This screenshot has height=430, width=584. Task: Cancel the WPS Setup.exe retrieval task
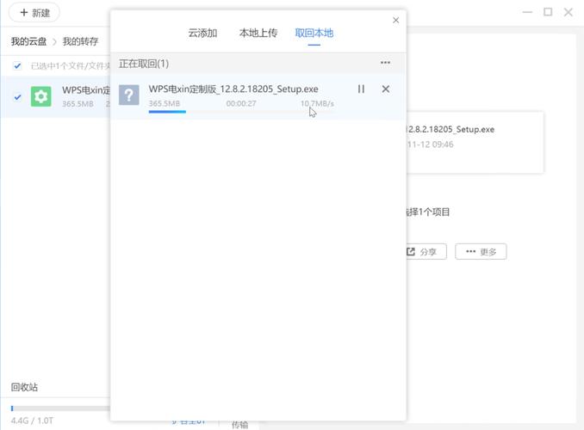point(386,89)
